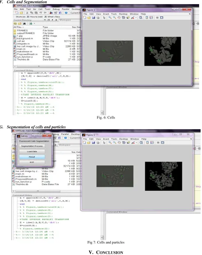This screenshot has width=202, height=255.
Task: Select Rotate 3D tool in Fig. 6 figure toolbar
Action: (x=124, y=18)
